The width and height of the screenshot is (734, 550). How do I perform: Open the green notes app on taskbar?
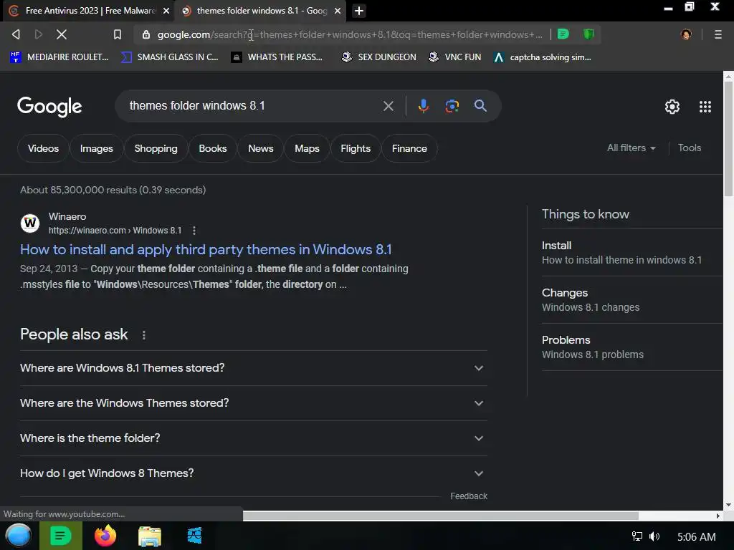60,536
